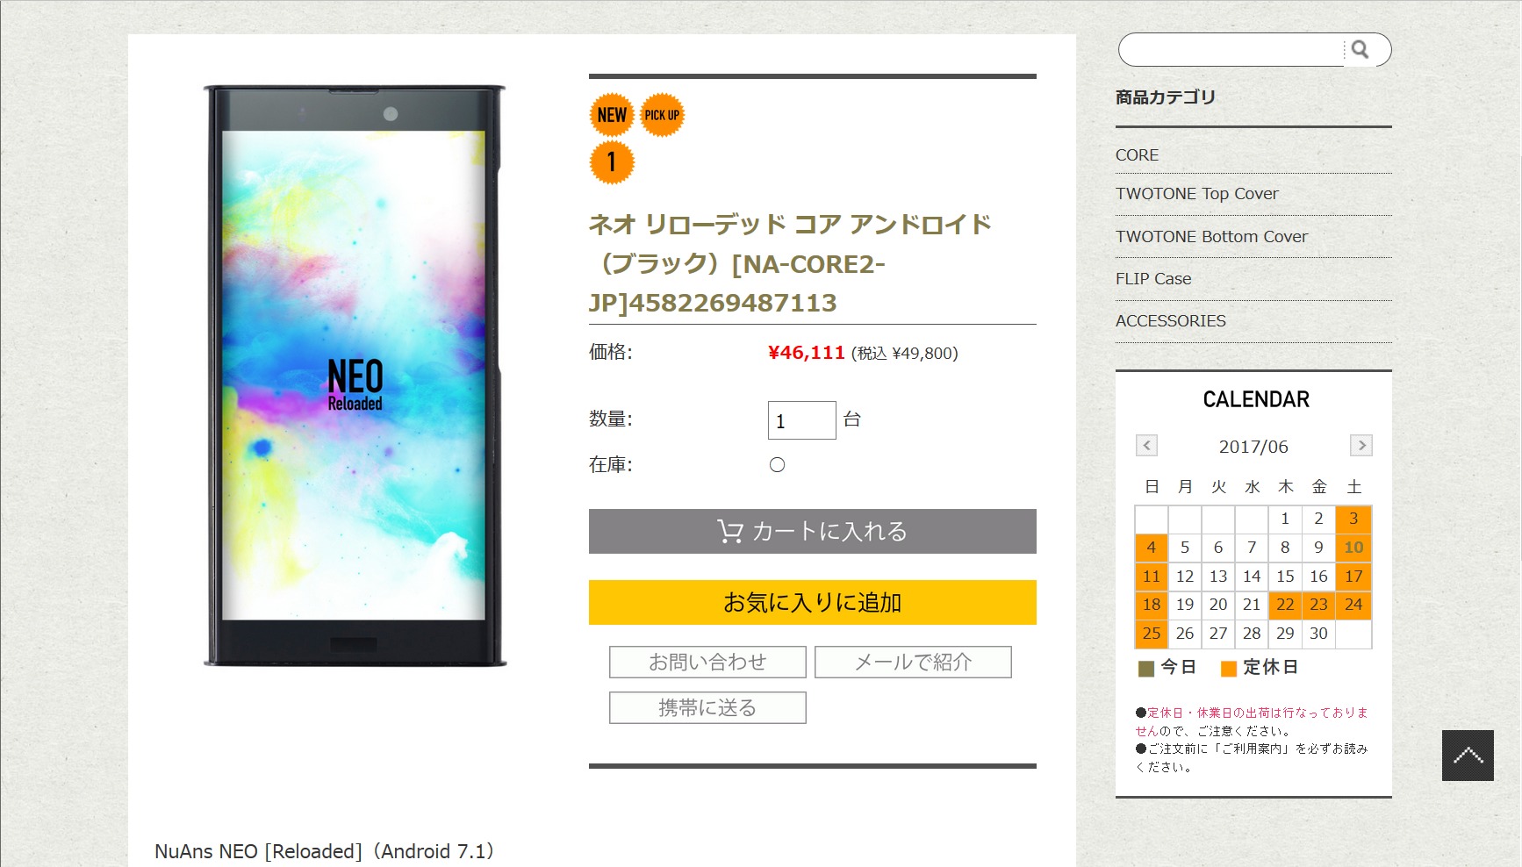The image size is (1522, 867).
Task: Click the 携帯に送る button
Action: 707,708
